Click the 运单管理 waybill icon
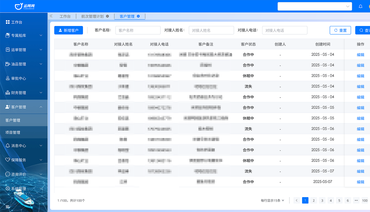The width and height of the screenshot is (370, 212). point(8,50)
